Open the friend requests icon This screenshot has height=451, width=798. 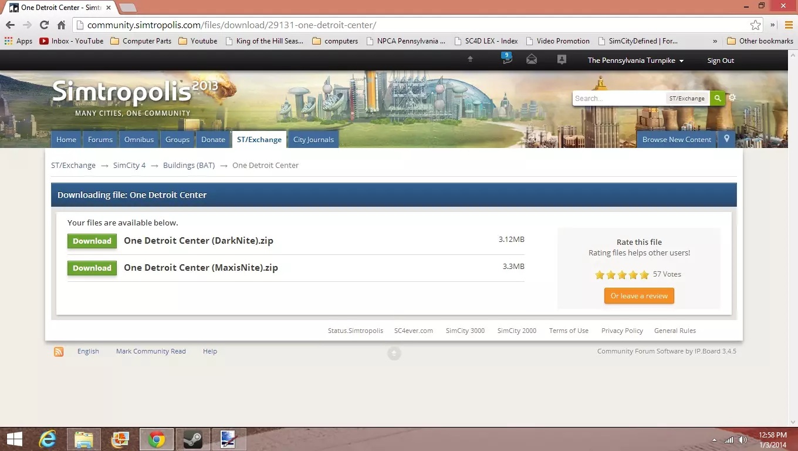coord(562,59)
